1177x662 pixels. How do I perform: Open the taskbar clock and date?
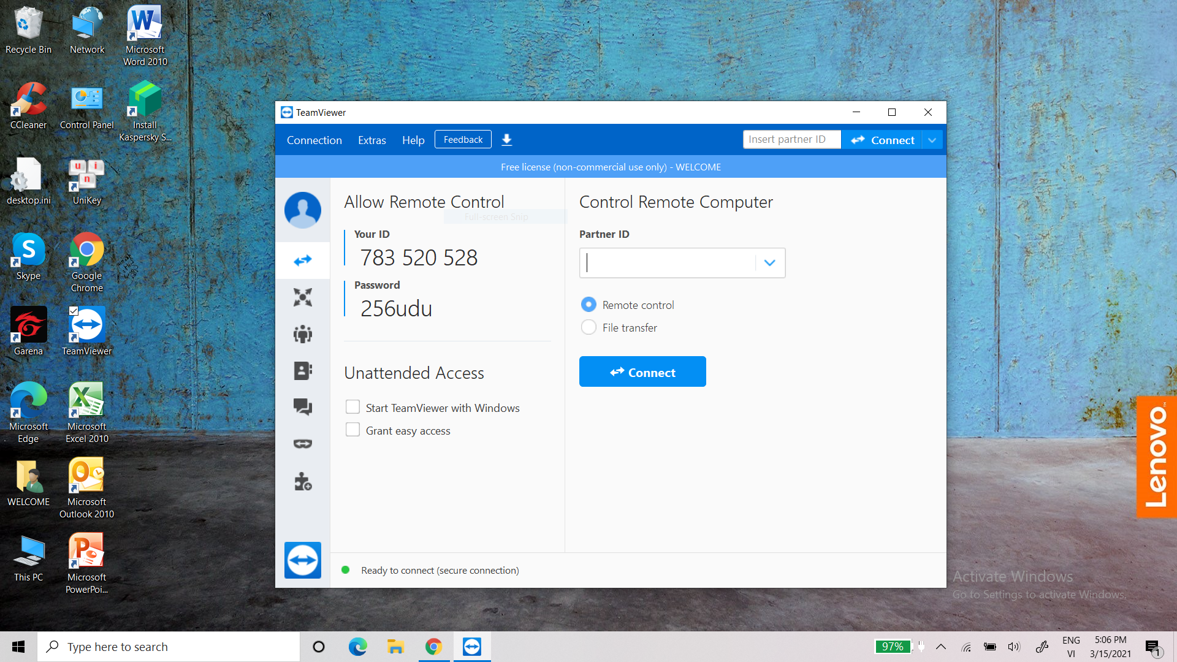1110,647
